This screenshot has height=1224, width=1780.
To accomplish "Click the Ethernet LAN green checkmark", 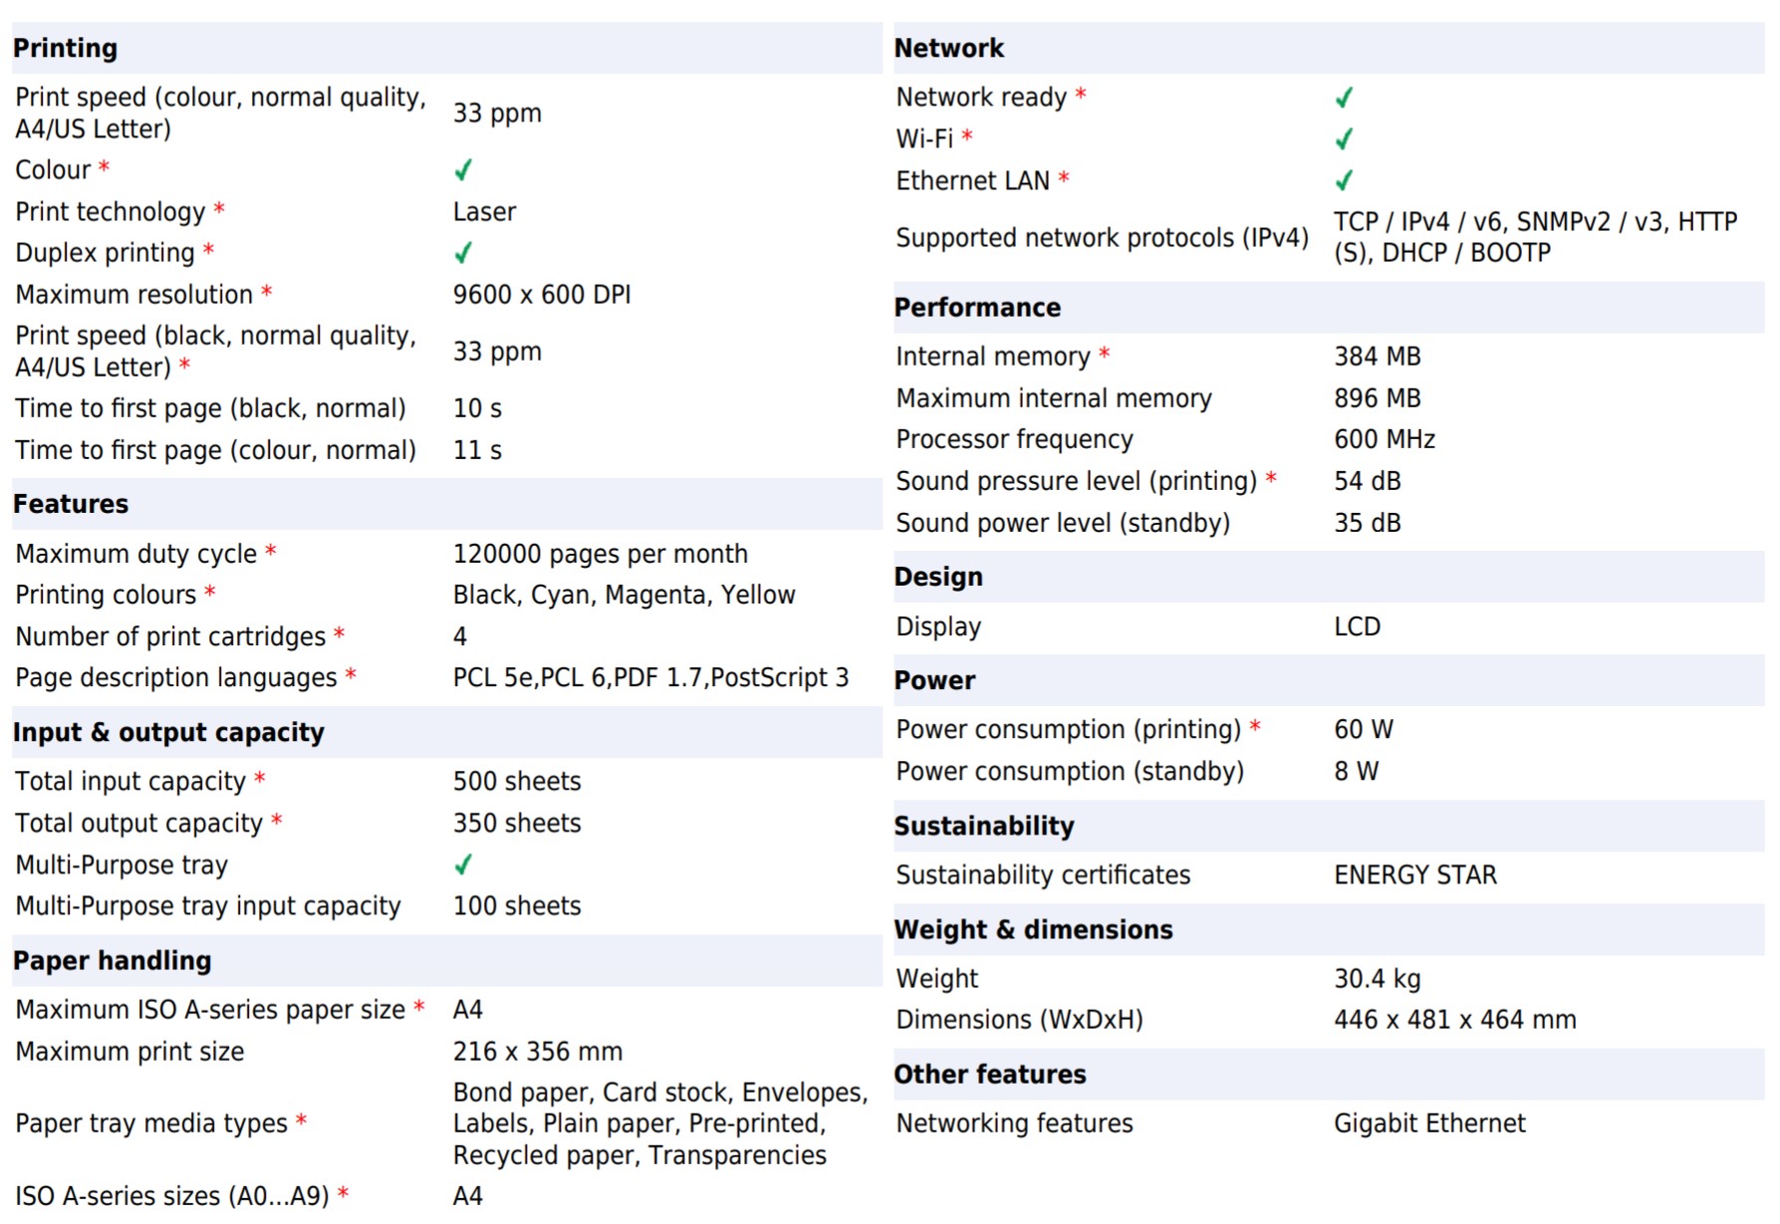I will 1344,180.
